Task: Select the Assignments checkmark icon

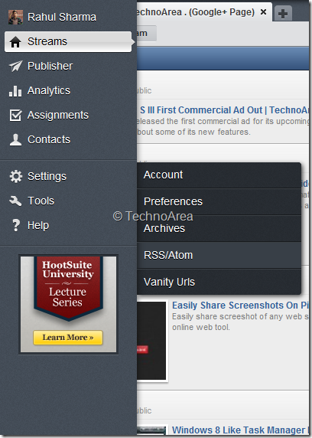Action: click(x=15, y=115)
